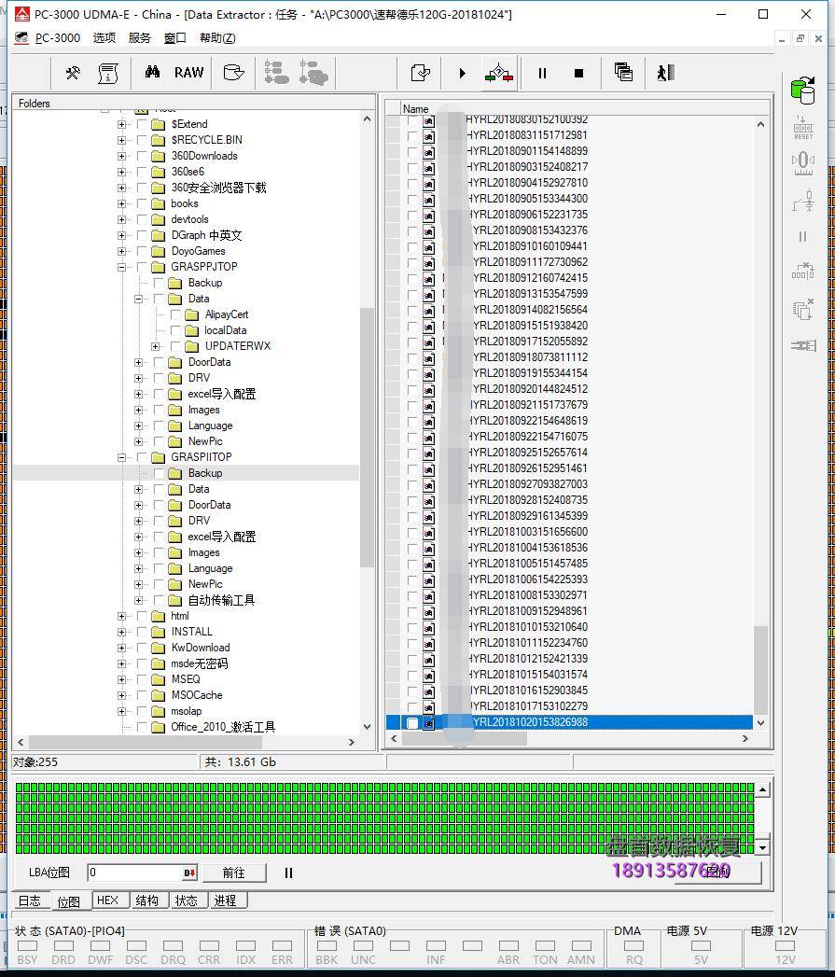Viewport: 835px width, 977px height.
Task: Start the task with the play button
Action: [462, 74]
